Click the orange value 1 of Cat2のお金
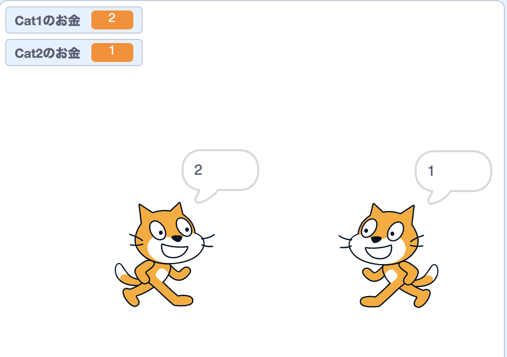 112,52
